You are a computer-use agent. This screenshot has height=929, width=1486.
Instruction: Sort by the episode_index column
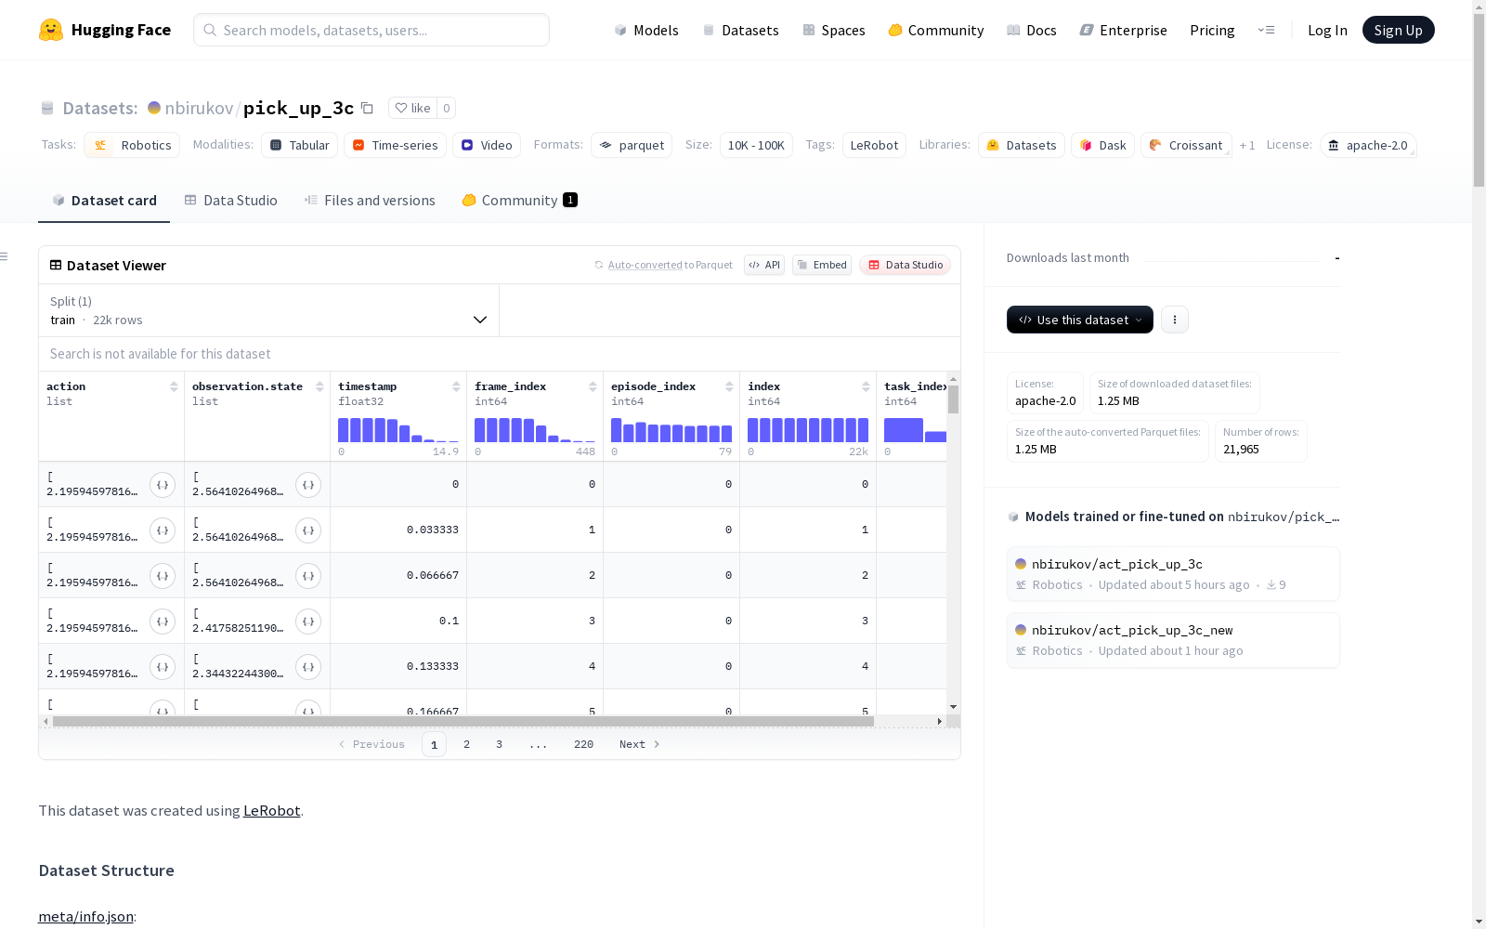point(729,386)
